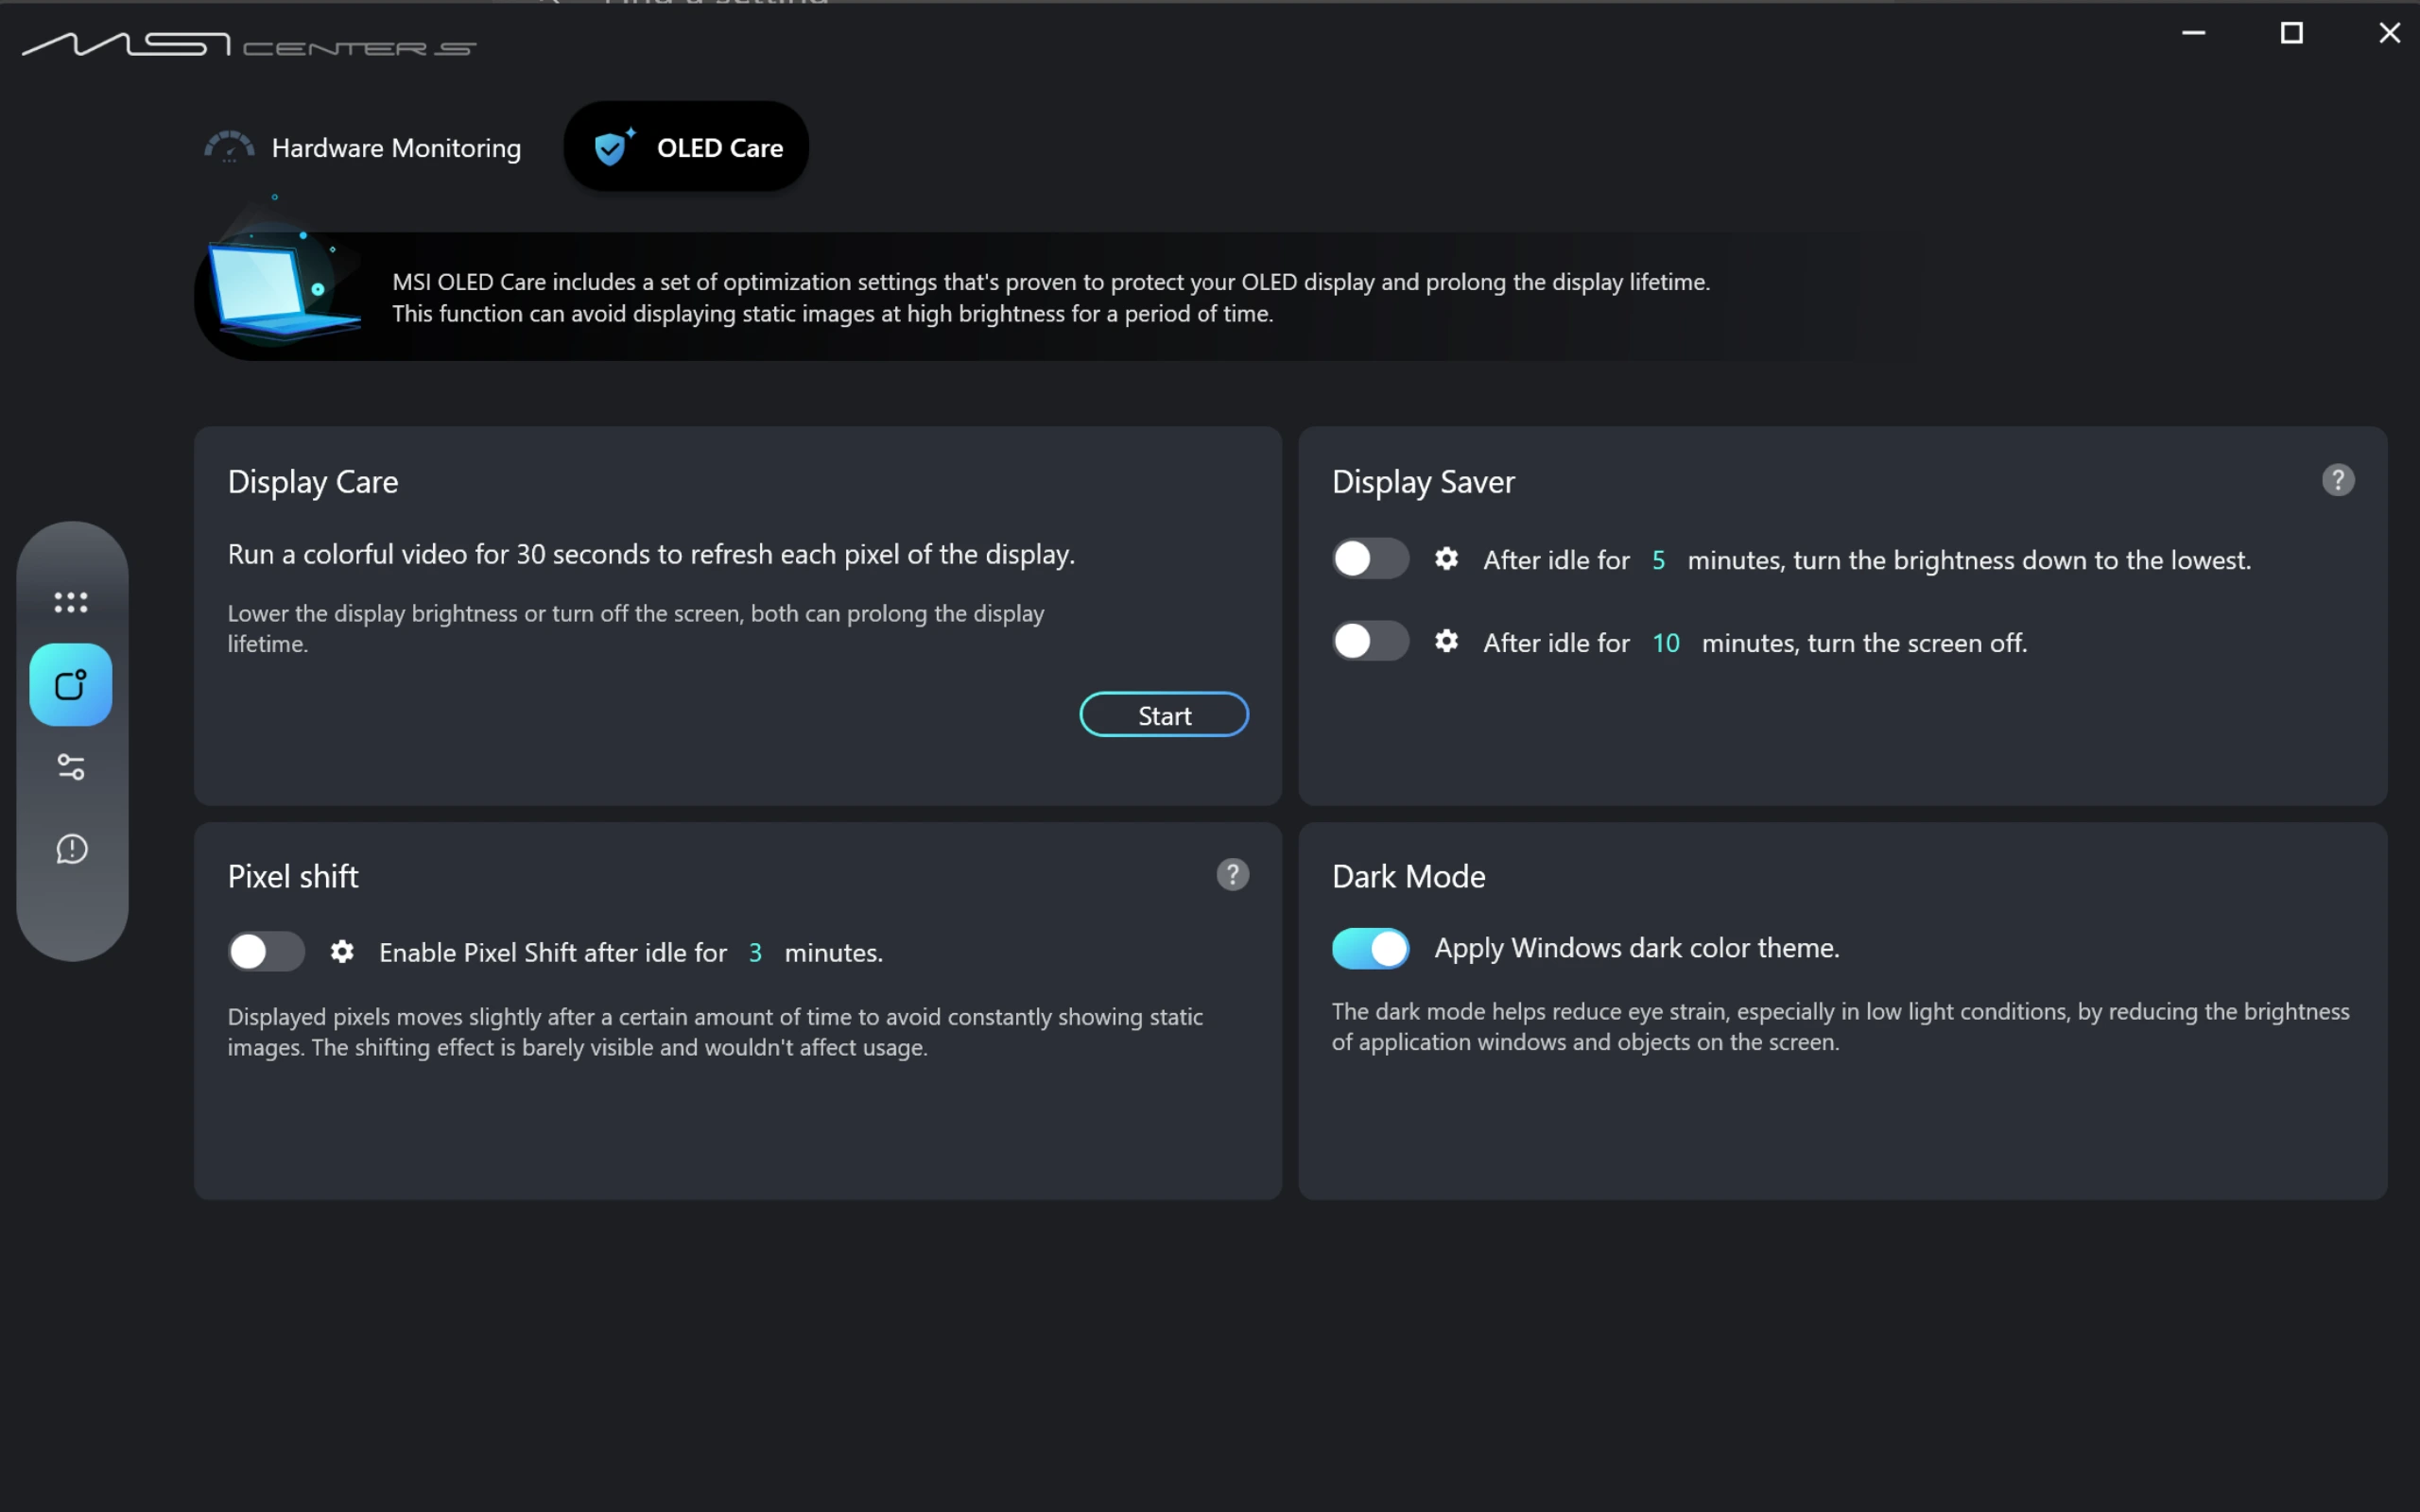Start the Display Care pixel refresh
2420x1512 pixels.
[x=1164, y=715]
